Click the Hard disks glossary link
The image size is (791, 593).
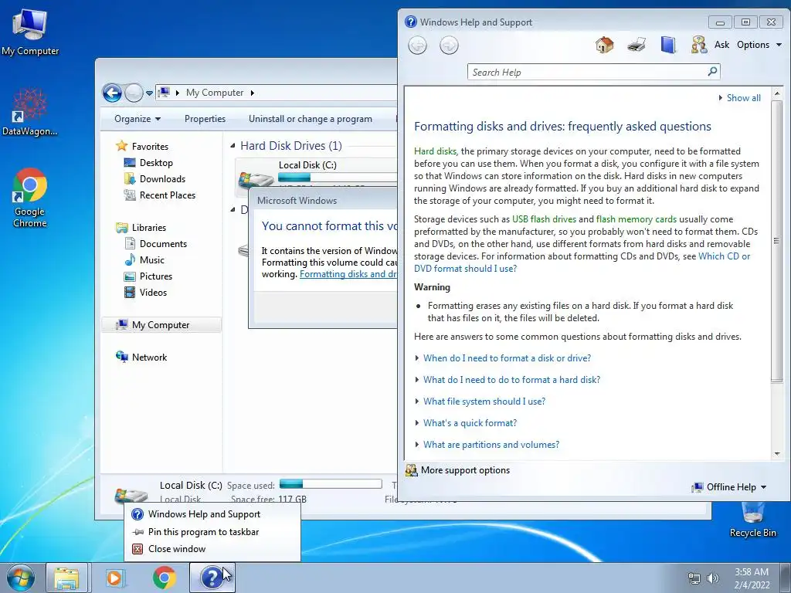(435, 151)
